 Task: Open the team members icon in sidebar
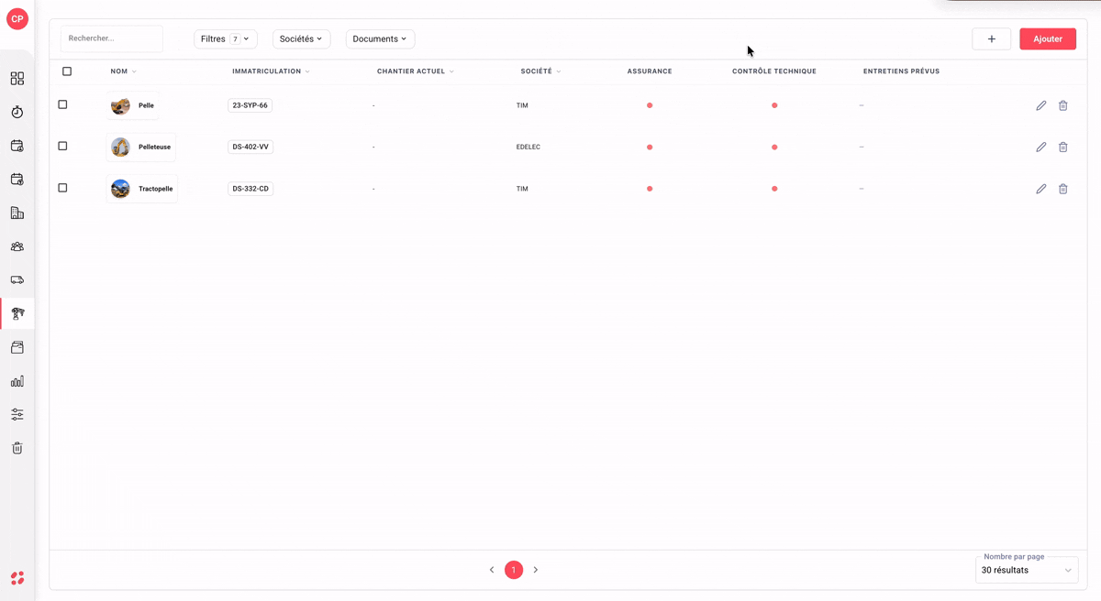[x=17, y=246]
